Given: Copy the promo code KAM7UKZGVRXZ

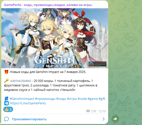Looking at the screenshot, I should click(21, 81).
